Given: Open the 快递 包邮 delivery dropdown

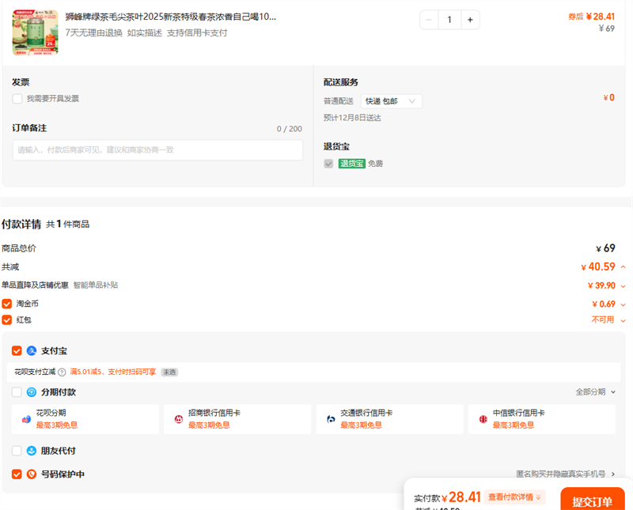Looking at the screenshot, I should coord(392,101).
